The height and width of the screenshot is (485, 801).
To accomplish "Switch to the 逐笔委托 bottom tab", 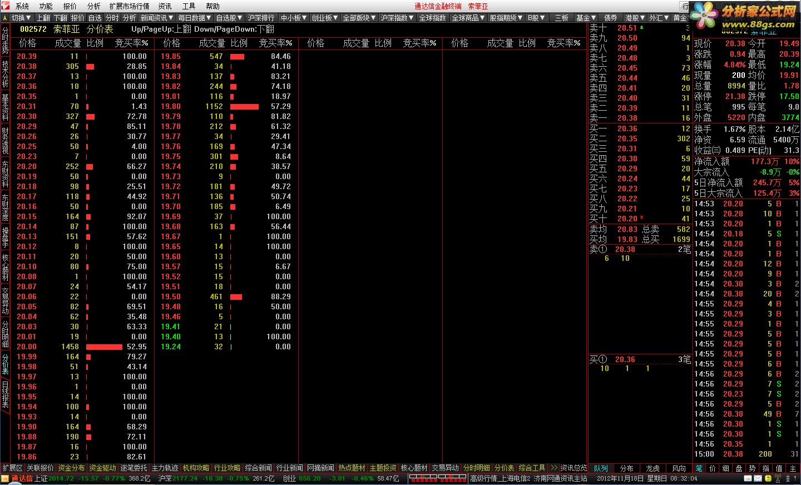I will (x=134, y=468).
